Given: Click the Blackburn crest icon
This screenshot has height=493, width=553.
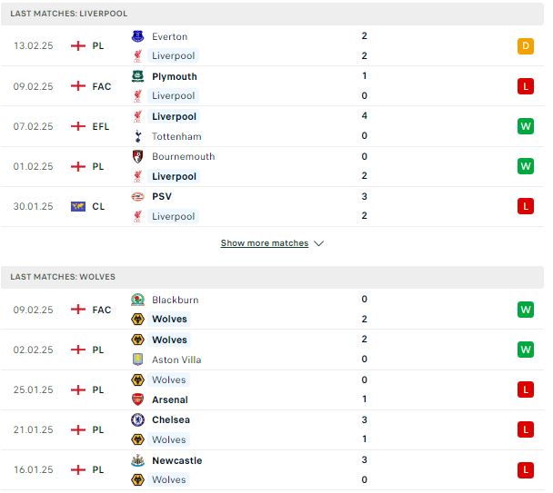Looking at the screenshot, I should pos(137,300).
